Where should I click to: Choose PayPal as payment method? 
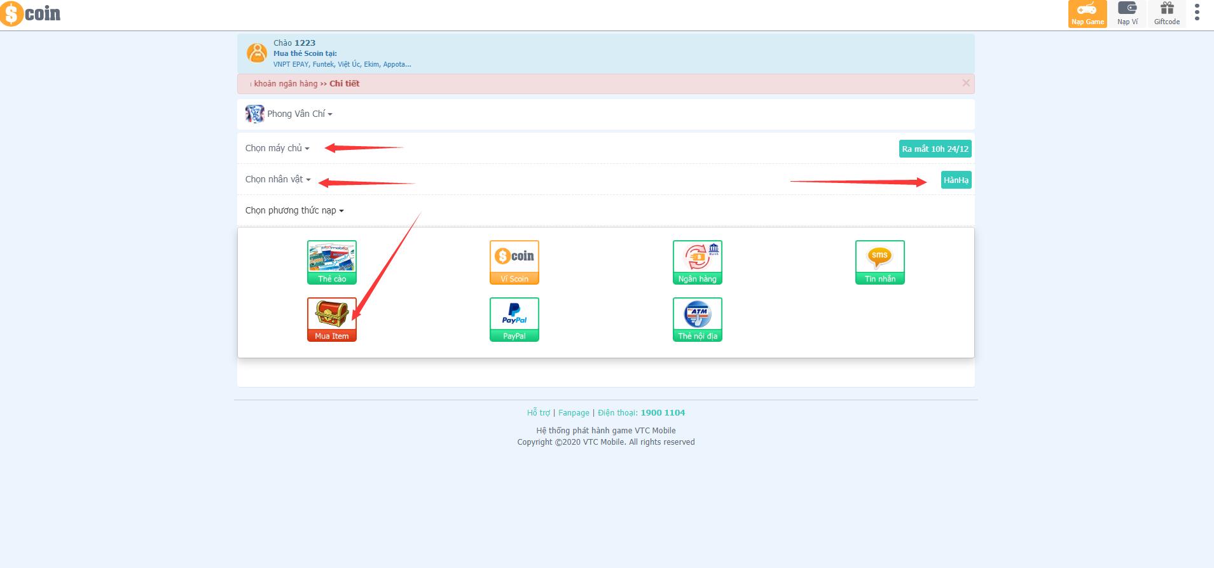514,319
